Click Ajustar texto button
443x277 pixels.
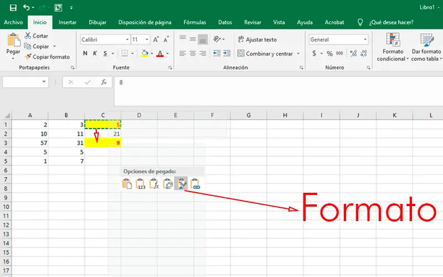point(257,39)
